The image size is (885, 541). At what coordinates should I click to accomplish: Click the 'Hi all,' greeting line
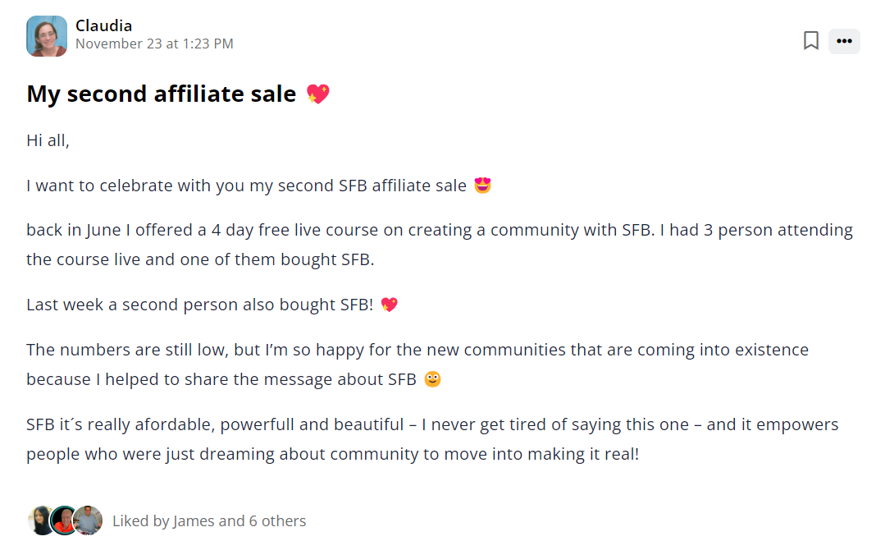pos(48,140)
